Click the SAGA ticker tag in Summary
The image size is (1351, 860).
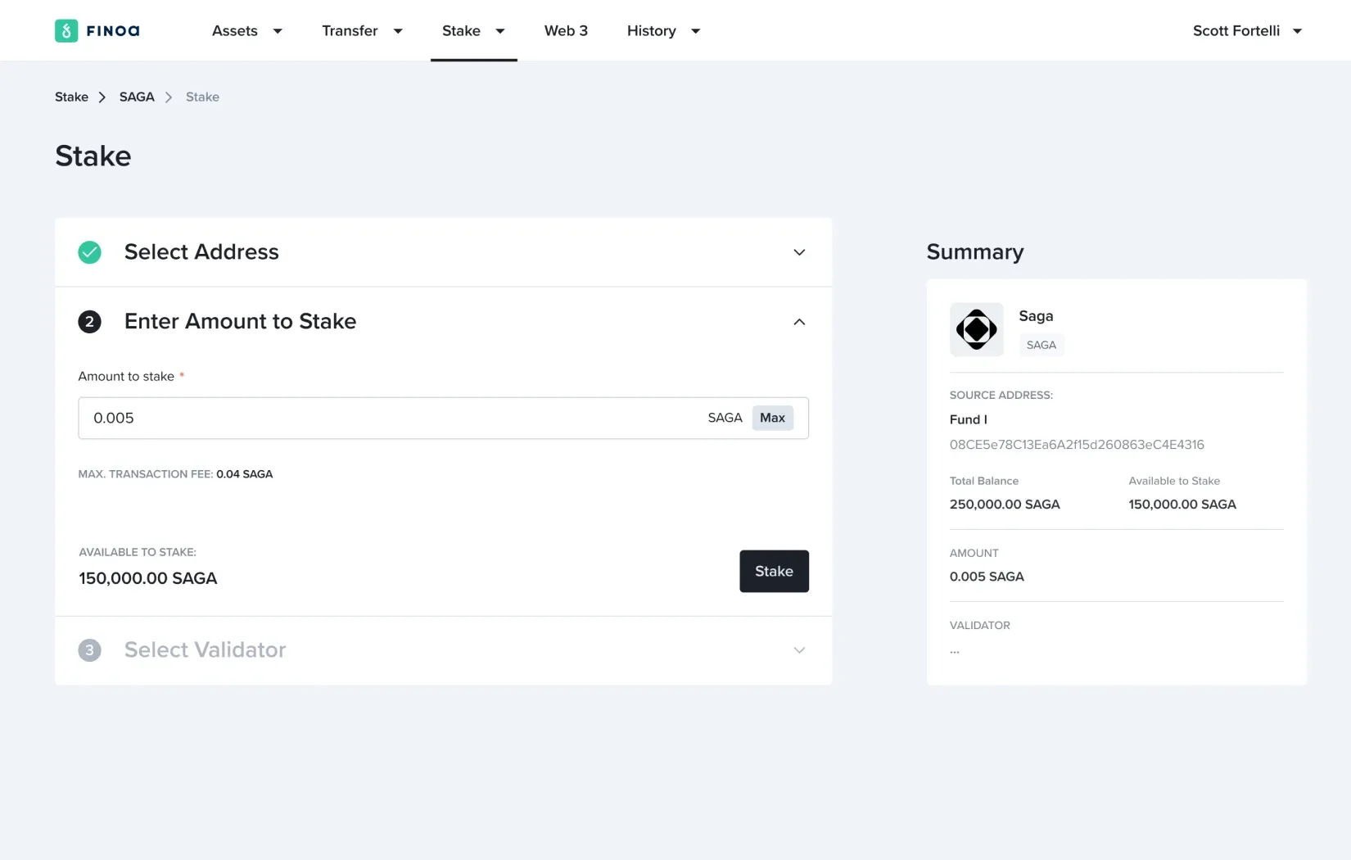tap(1041, 345)
